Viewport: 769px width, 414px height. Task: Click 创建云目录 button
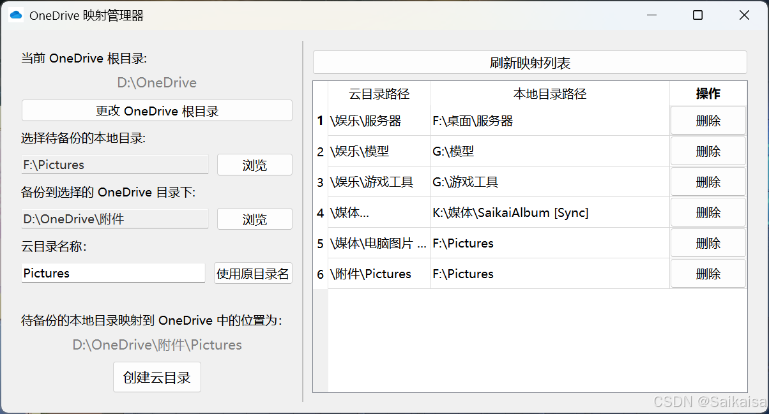click(157, 377)
